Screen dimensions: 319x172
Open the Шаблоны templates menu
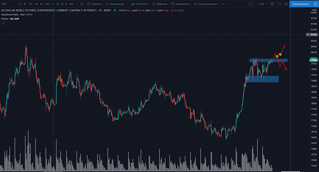[x=159, y=4]
